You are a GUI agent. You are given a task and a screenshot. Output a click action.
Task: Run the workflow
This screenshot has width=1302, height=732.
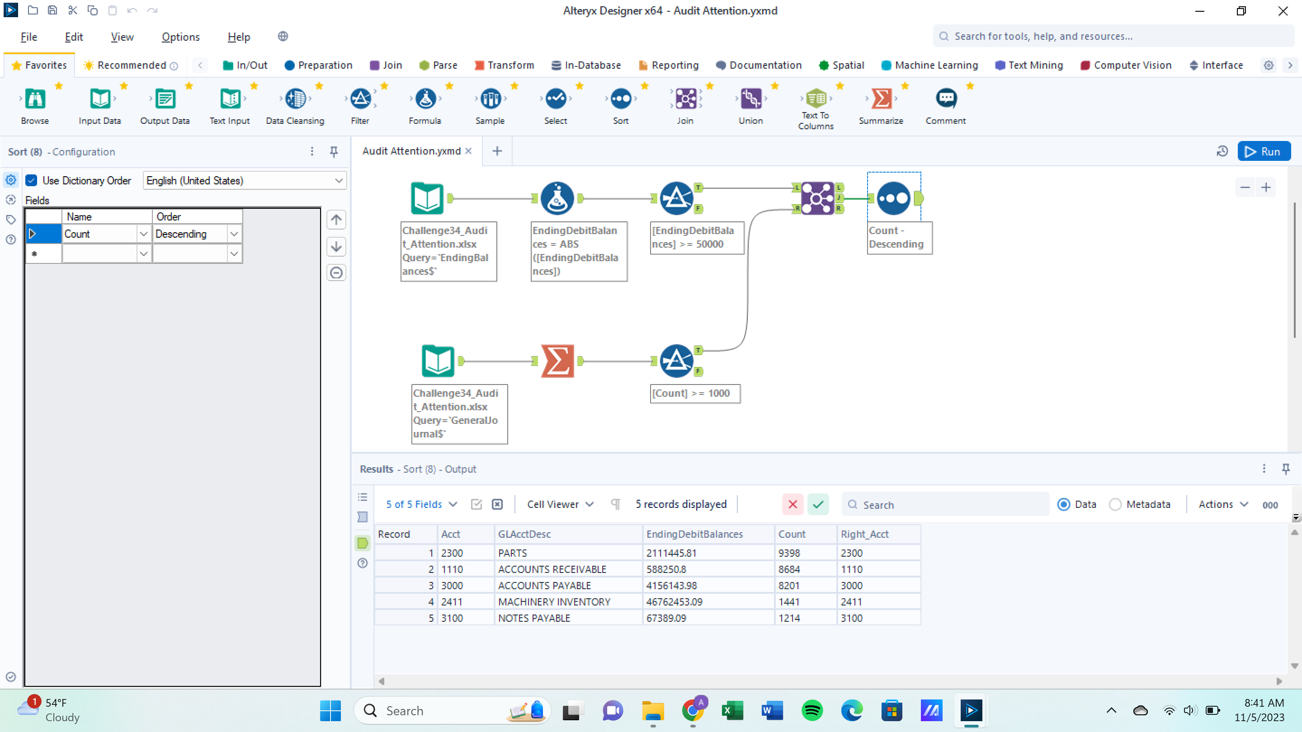(1264, 151)
